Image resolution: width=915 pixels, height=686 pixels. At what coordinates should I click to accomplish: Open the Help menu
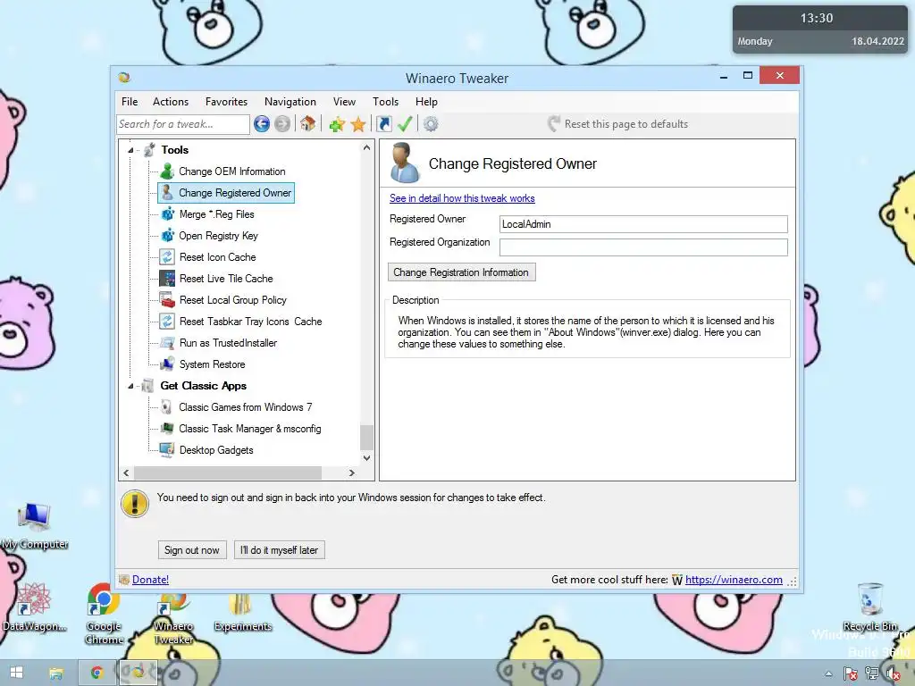tap(426, 102)
